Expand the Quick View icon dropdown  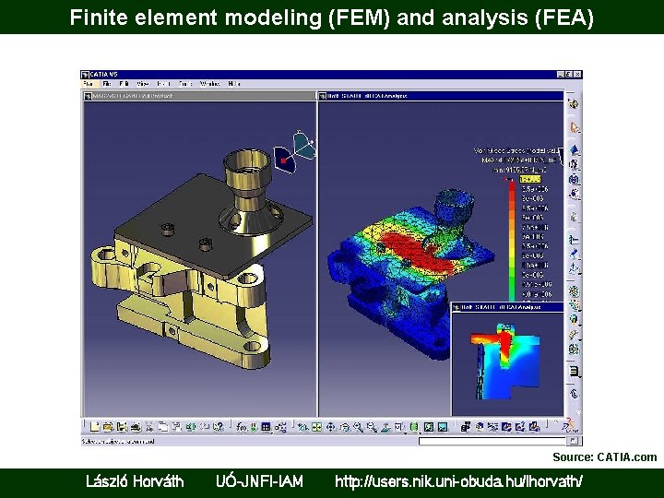pos(405,433)
